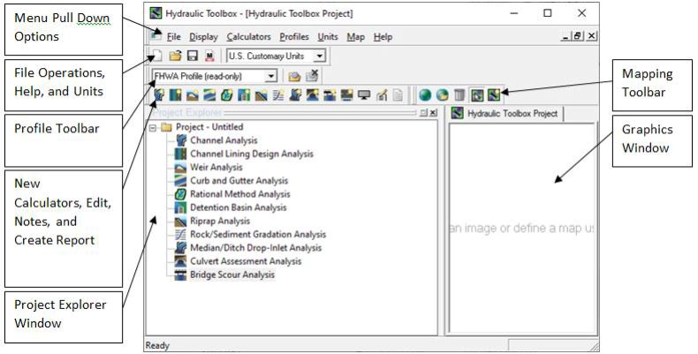Screen dimensions: 698x354
Task: Select Riprap Analysis tree item
Action: pyautogui.click(x=220, y=221)
